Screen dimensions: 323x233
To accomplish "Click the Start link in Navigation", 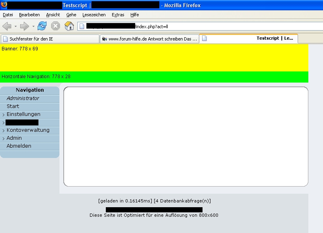I will pyautogui.click(x=13, y=106).
